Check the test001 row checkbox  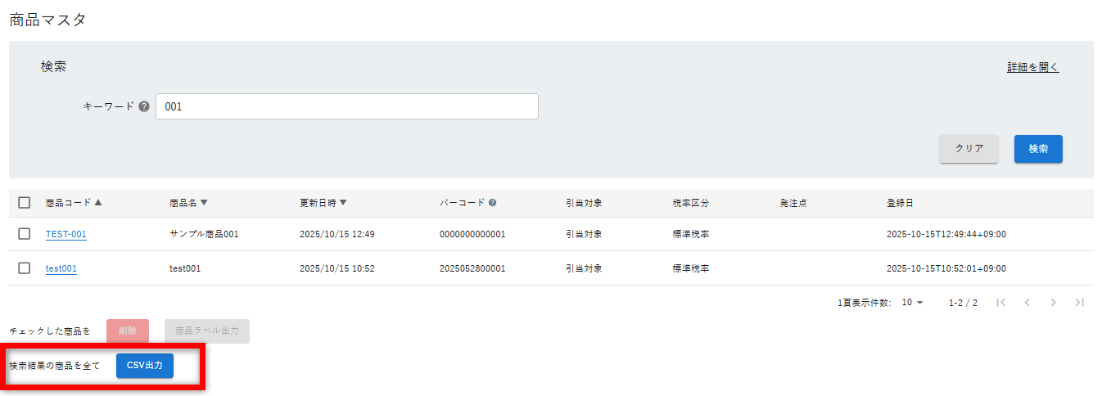(25, 268)
